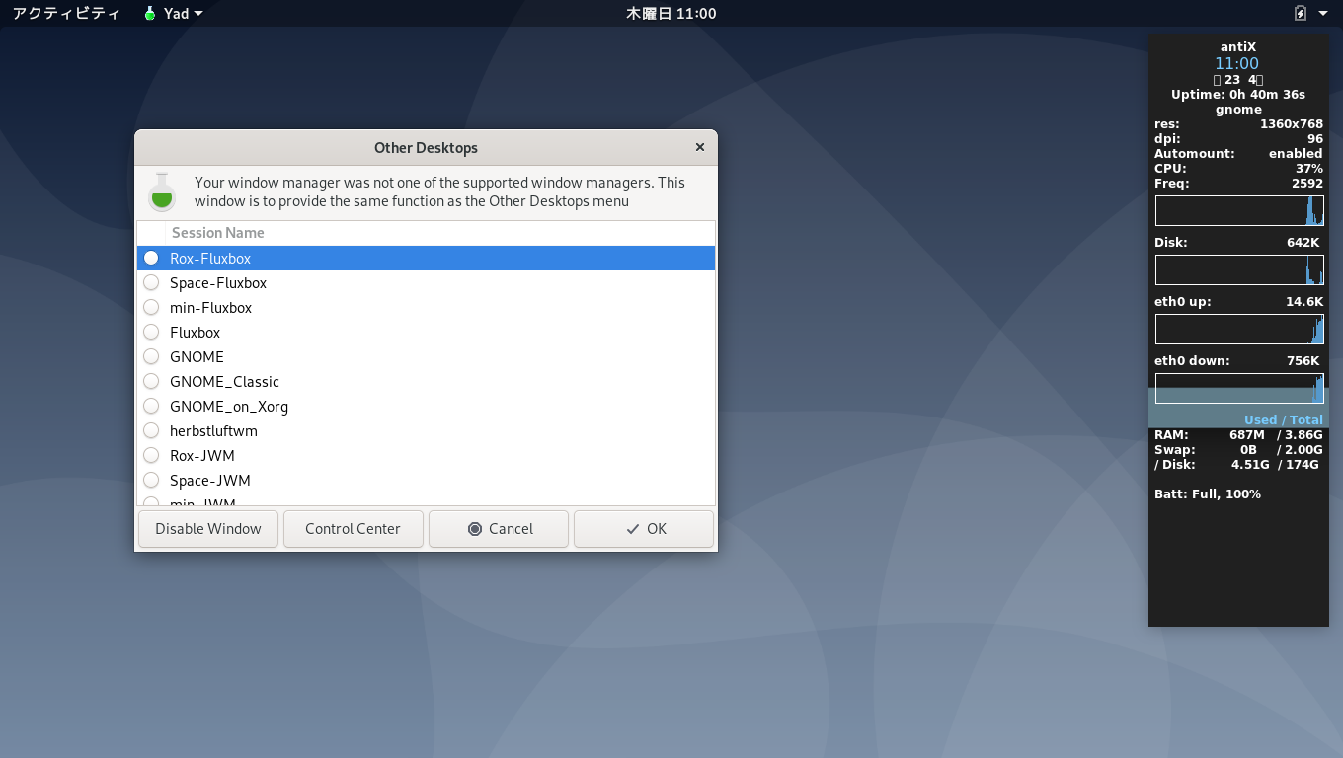This screenshot has width=1343, height=758.
Task: Close the Other Desktops window
Action: [x=700, y=147]
